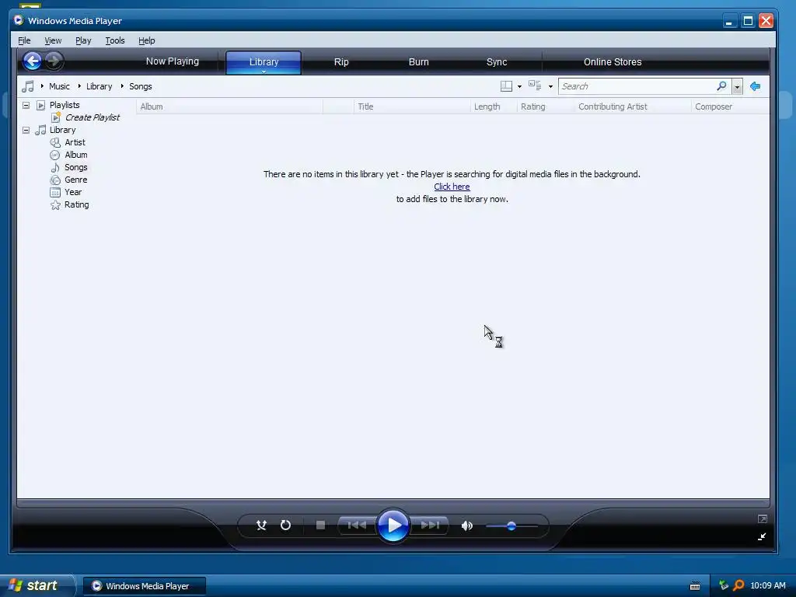Sort by the Title column header
796x597 pixels.
click(x=412, y=106)
